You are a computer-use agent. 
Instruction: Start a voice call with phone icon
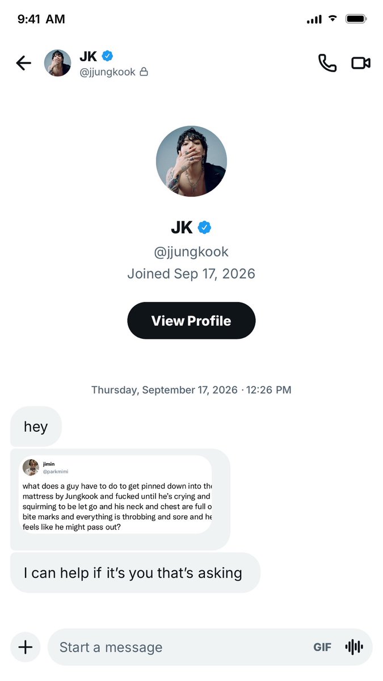point(327,63)
